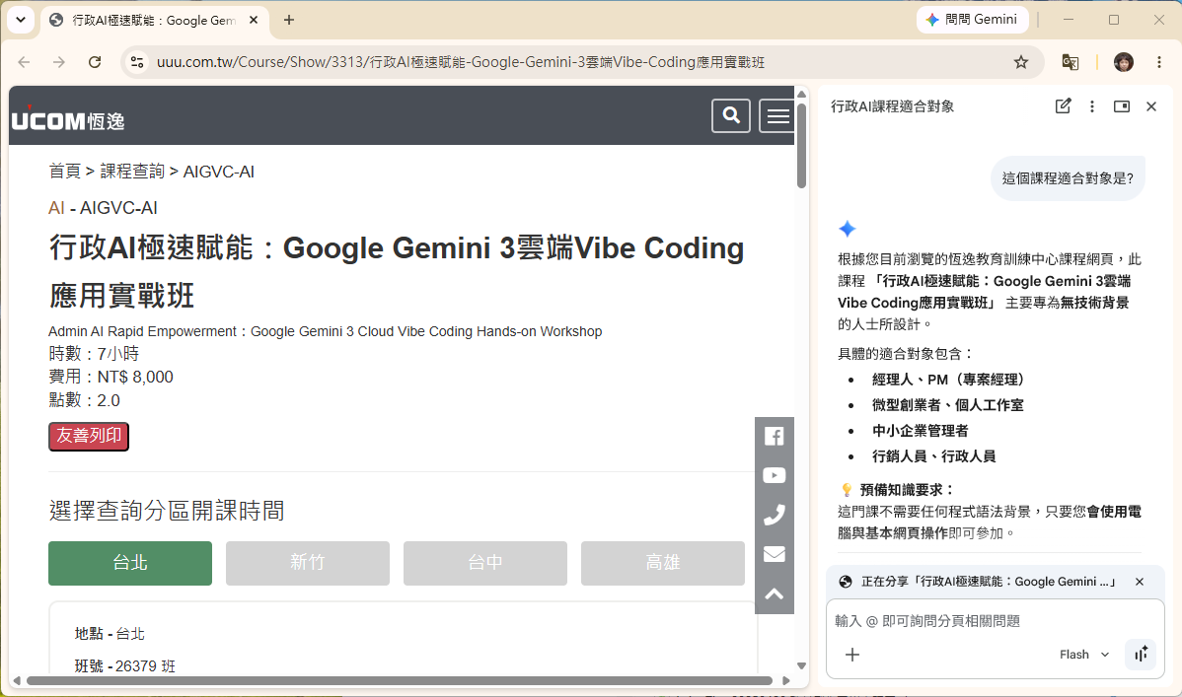This screenshot has height=697, width=1182.
Task: View site information icon in address bar
Action: click(x=137, y=62)
